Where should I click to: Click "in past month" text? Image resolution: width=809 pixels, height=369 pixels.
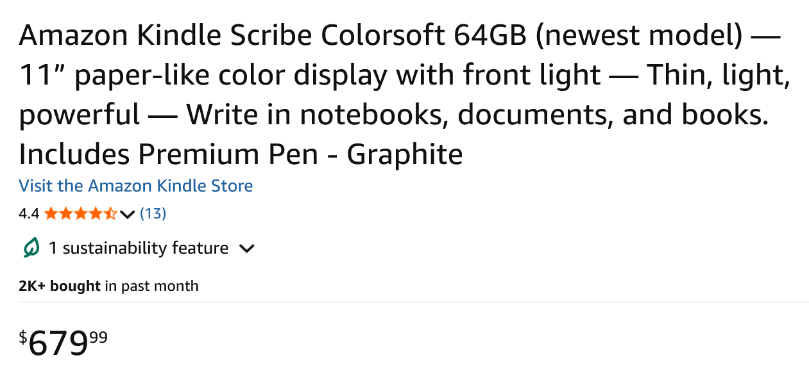coord(151,286)
